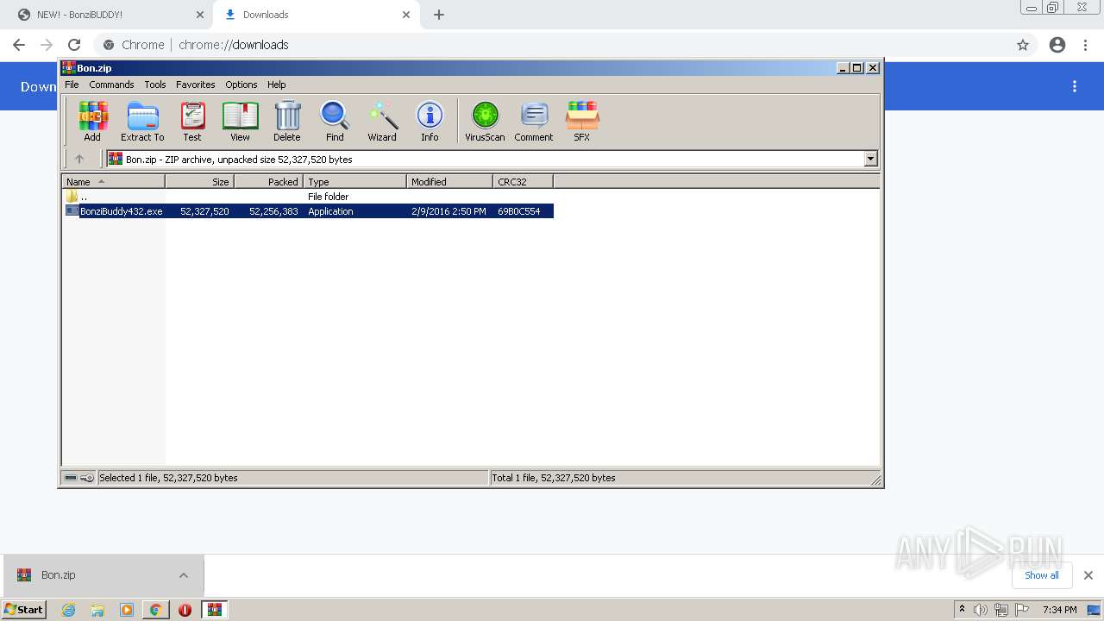The image size is (1104, 621).
Task: Open Windows Media Player from taskbar
Action: 127,610
